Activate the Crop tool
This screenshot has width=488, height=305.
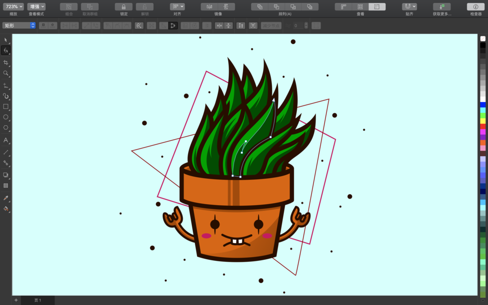pyautogui.click(x=6, y=62)
